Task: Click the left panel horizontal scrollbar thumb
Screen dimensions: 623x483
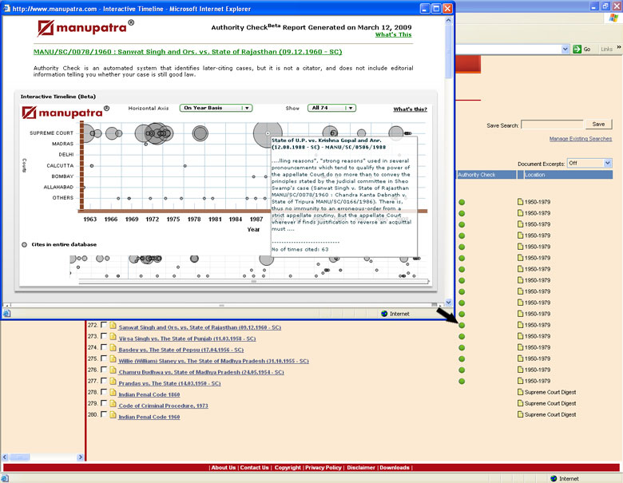Action: pos(19,457)
